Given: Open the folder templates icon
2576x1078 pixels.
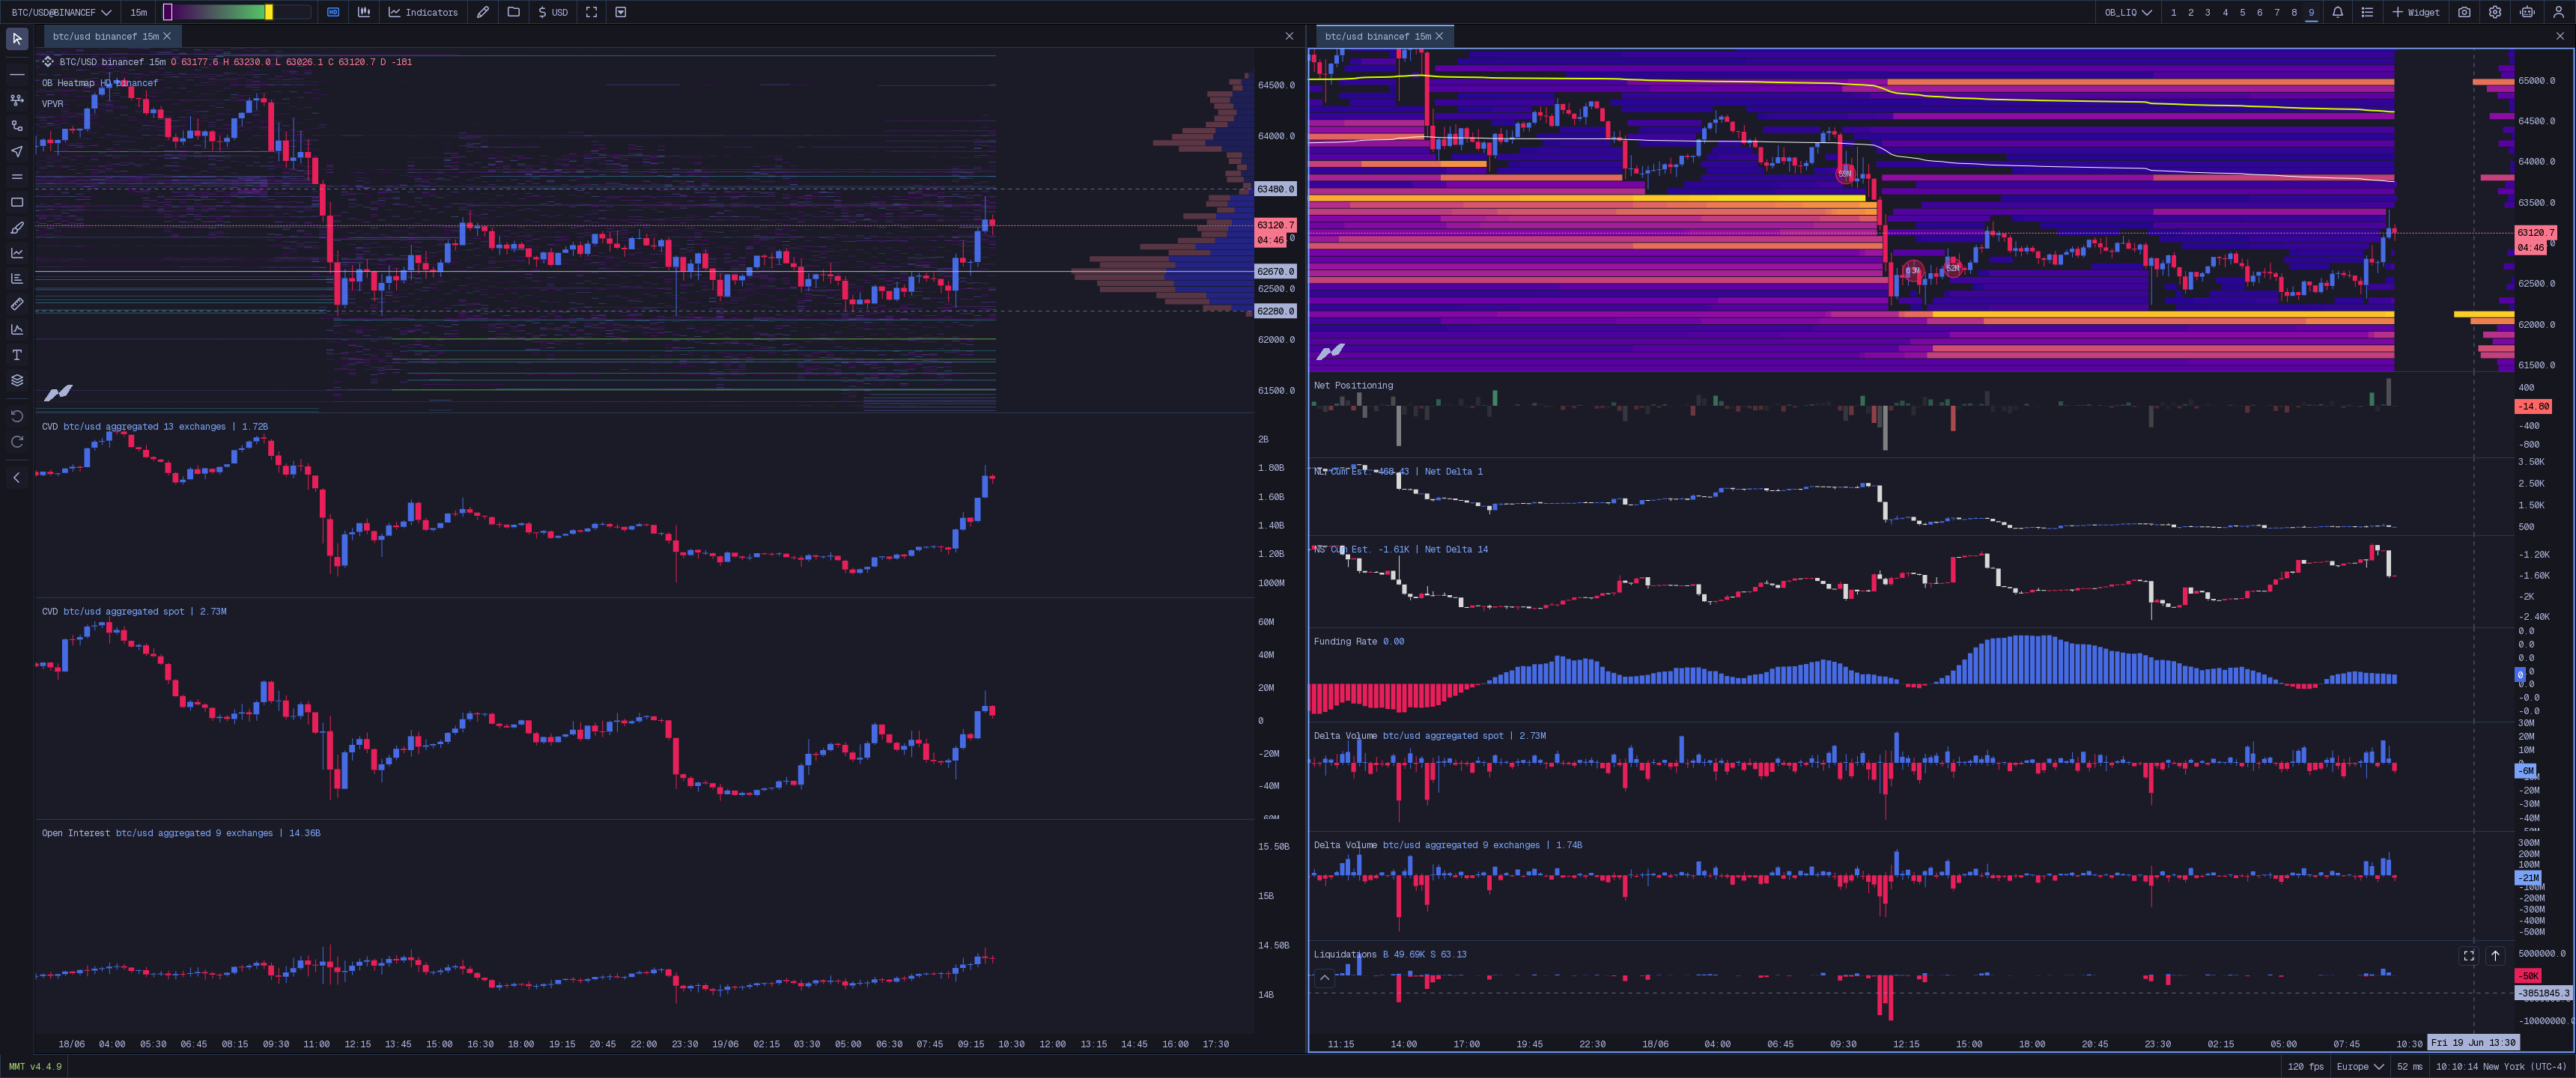Looking at the screenshot, I should [x=514, y=12].
